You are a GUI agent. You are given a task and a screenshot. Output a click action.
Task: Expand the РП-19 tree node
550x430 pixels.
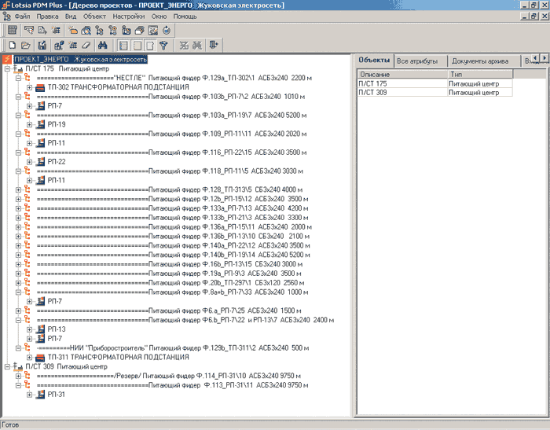point(29,125)
